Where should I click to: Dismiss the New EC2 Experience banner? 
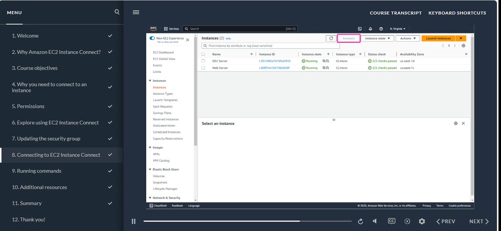click(187, 40)
